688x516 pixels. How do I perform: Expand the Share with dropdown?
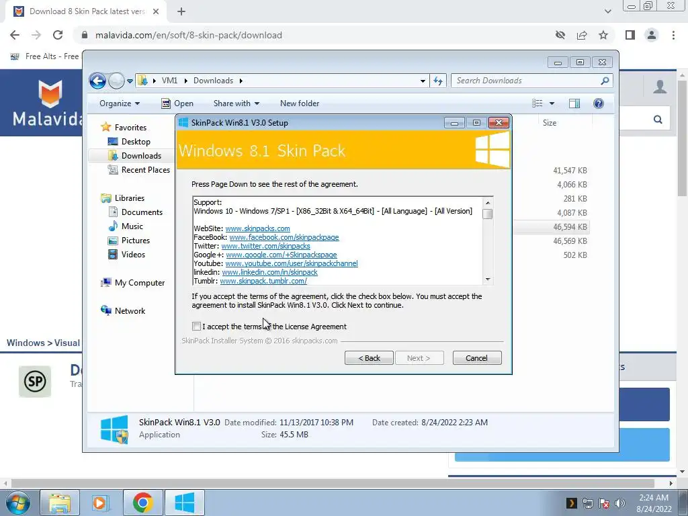[236, 103]
